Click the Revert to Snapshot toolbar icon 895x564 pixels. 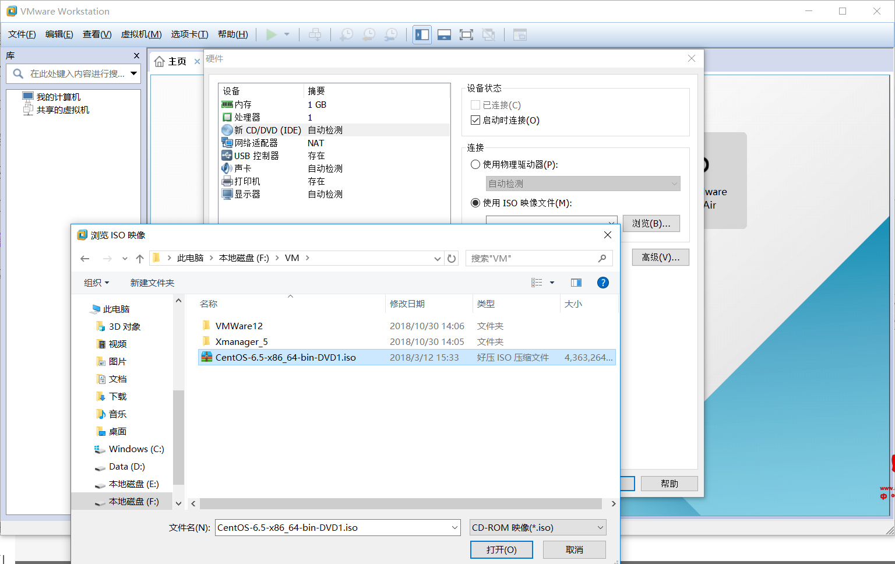click(x=368, y=34)
